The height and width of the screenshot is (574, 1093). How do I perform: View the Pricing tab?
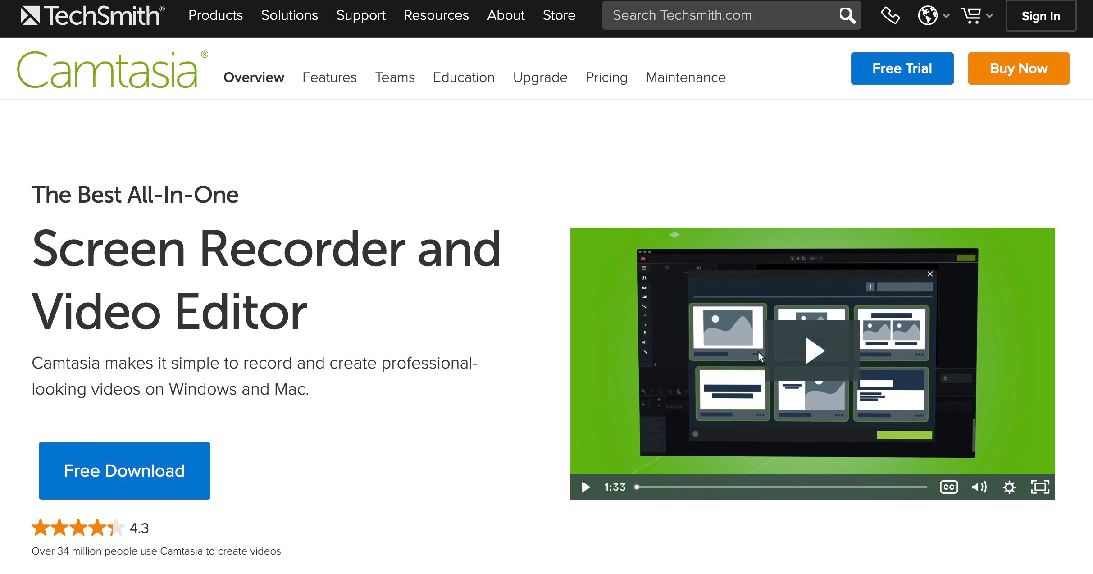[x=606, y=77]
